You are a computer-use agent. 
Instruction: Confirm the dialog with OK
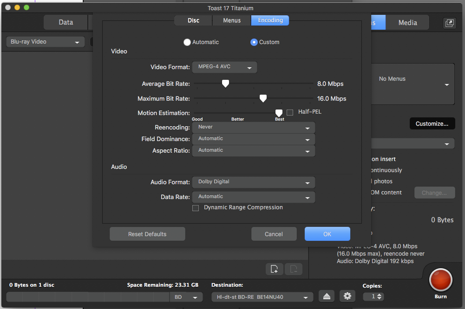pos(327,234)
